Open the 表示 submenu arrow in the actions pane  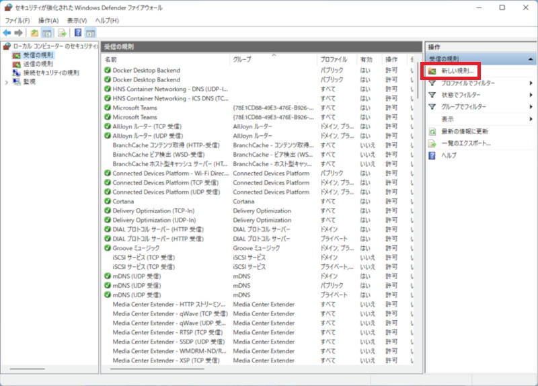coord(531,119)
